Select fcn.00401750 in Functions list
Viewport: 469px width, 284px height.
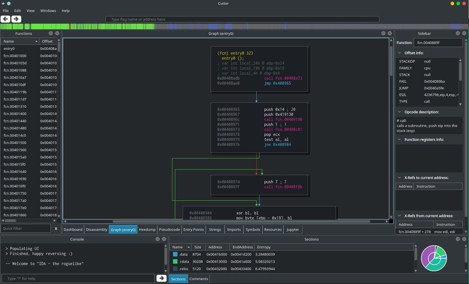click(x=30, y=193)
